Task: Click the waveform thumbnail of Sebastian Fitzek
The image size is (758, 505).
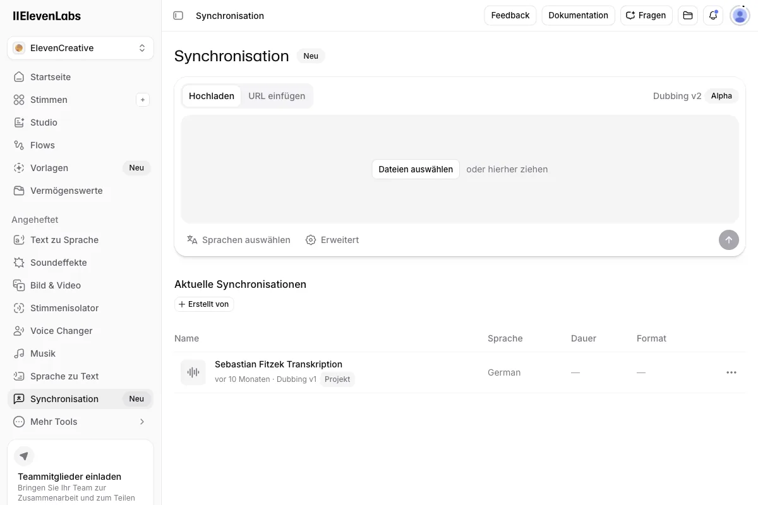Action: (193, 372)
